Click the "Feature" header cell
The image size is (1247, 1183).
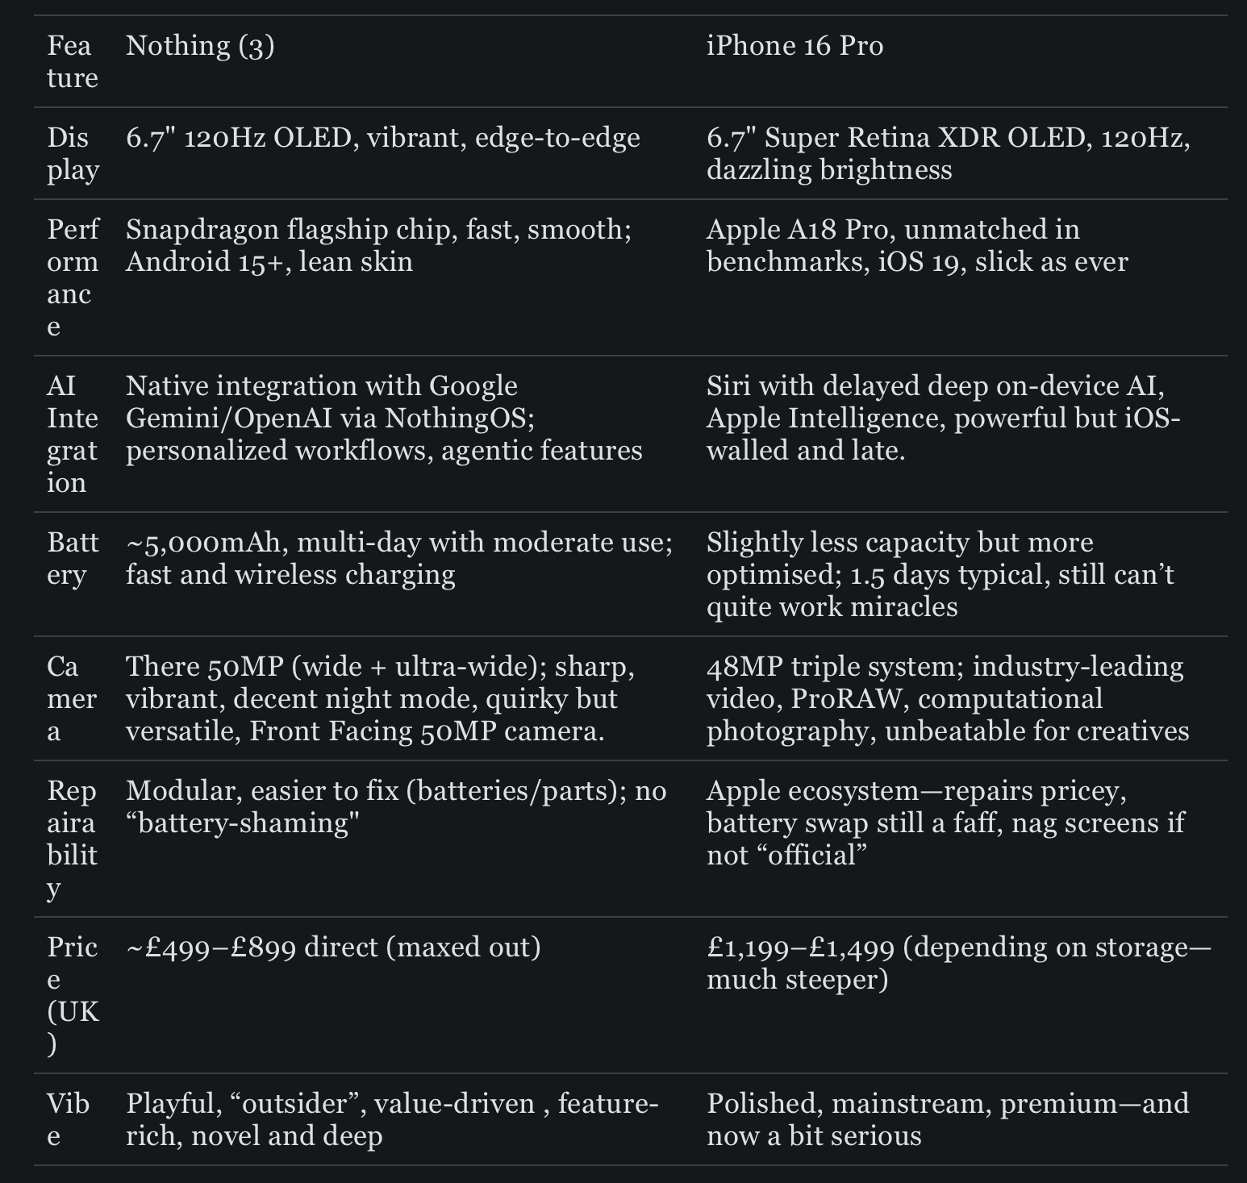72,61
